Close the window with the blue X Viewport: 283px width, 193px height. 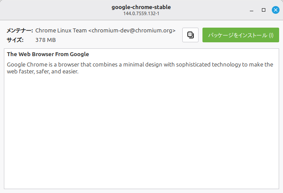276,9
